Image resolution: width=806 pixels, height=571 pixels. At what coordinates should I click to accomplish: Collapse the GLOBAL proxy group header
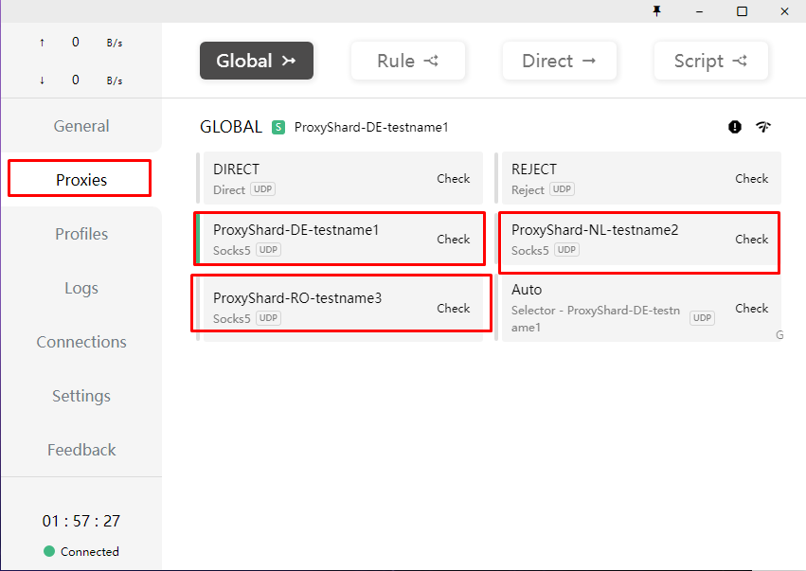pos(230,127)
